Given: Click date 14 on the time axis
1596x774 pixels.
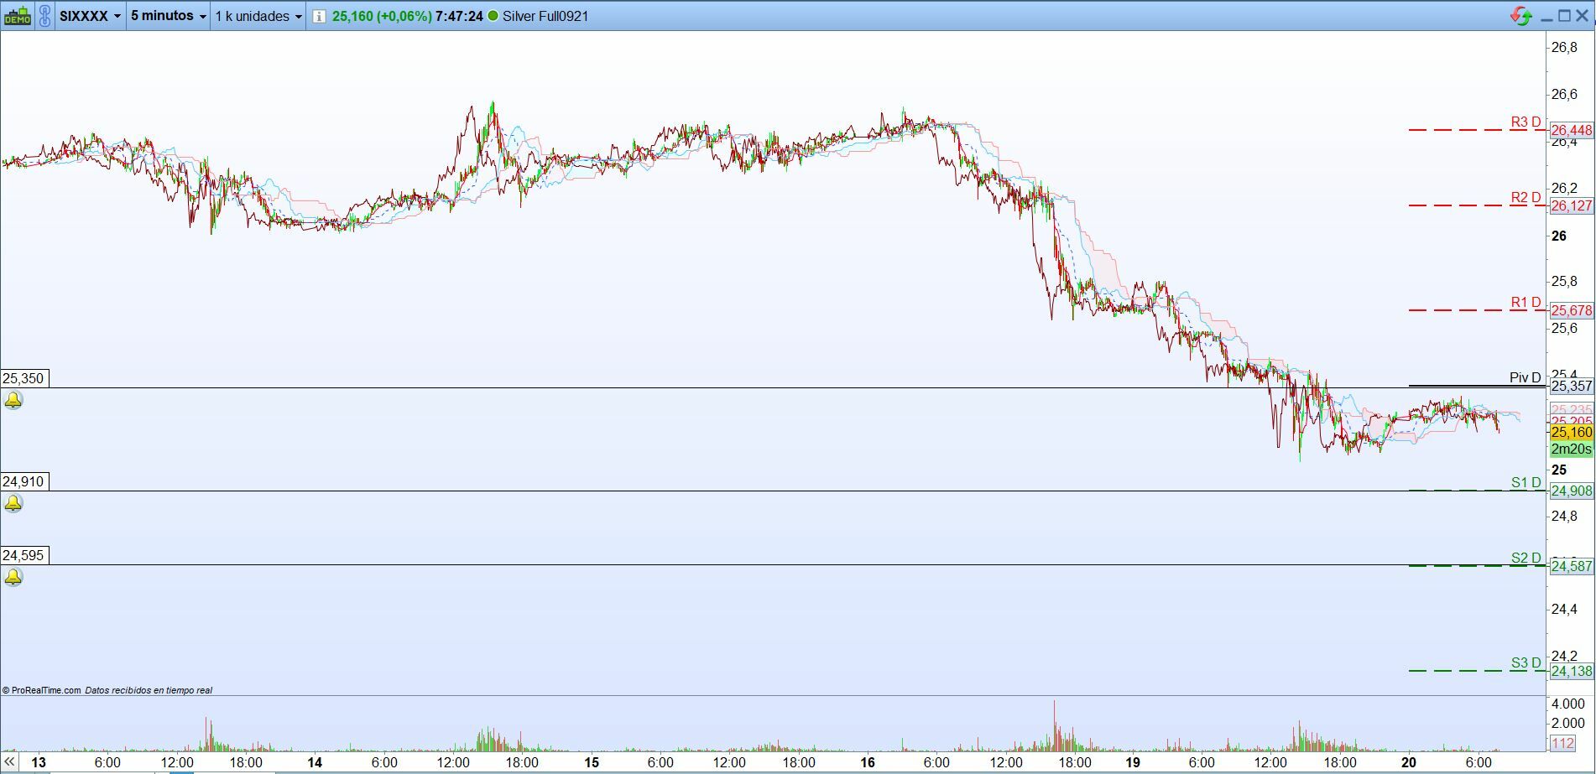Looking at the screenshot, I should (x=315, y=762).
